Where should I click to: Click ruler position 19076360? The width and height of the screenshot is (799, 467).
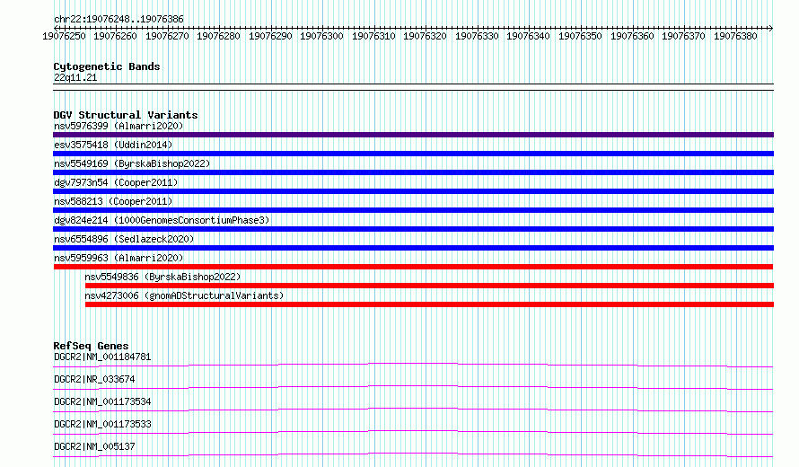632,36
